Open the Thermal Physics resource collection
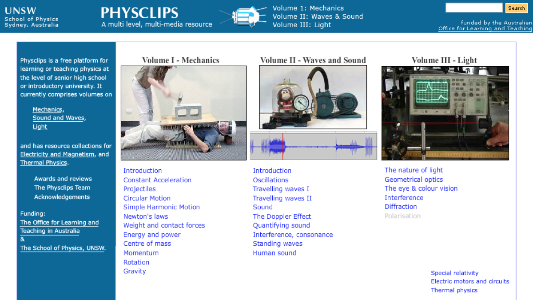The image size is (533, 300). pyautogui.click(x=43, y=162)
